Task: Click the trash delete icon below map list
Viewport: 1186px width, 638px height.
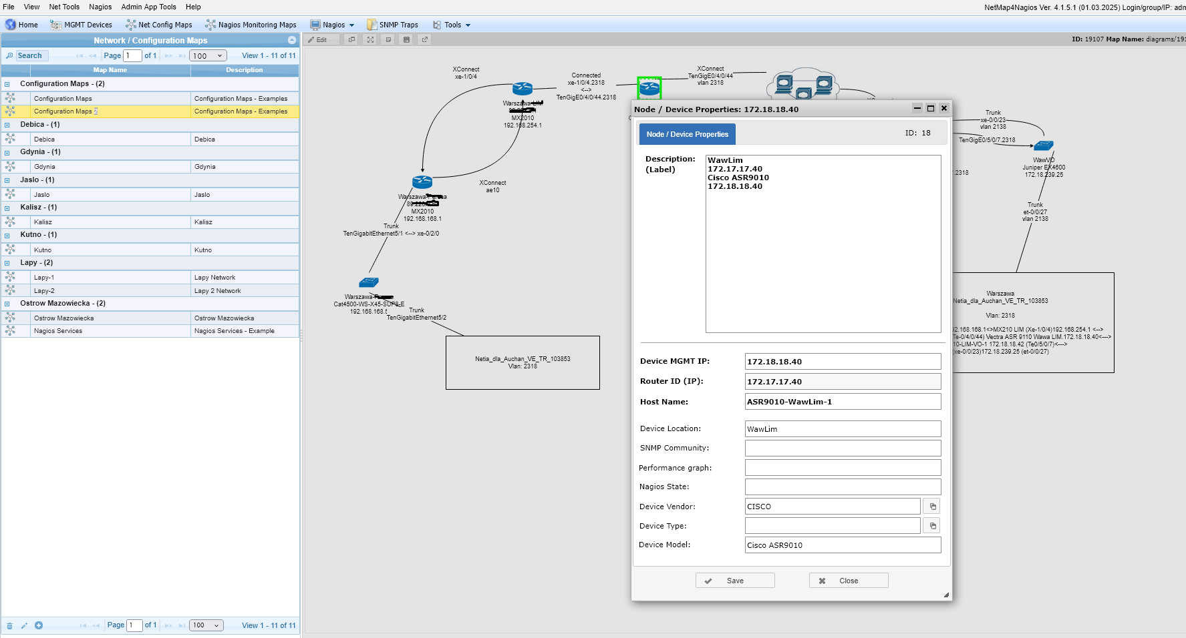Action: click(9, 626)
